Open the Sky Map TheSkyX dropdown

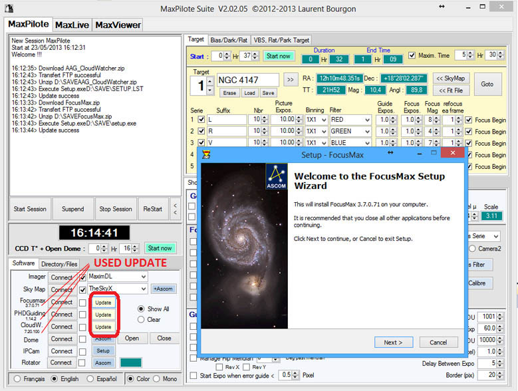(x=144, y=289)
